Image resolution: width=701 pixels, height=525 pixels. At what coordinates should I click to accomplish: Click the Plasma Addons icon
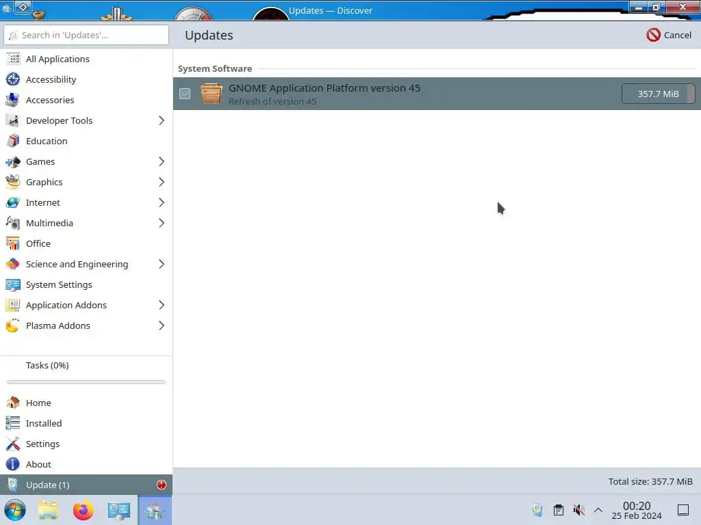13,326
